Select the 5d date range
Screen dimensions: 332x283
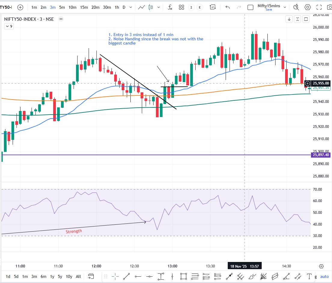pyautogui.click(x=16, y=276)
